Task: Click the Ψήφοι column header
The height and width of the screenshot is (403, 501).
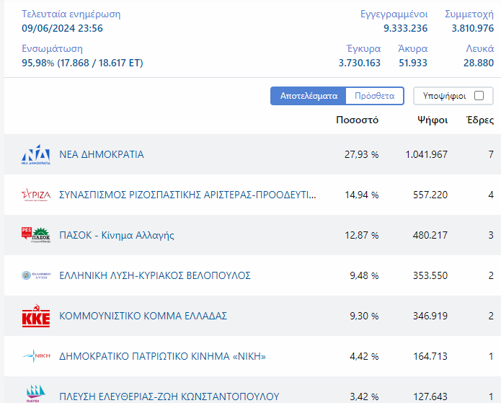Action: (x=433, y=120)
